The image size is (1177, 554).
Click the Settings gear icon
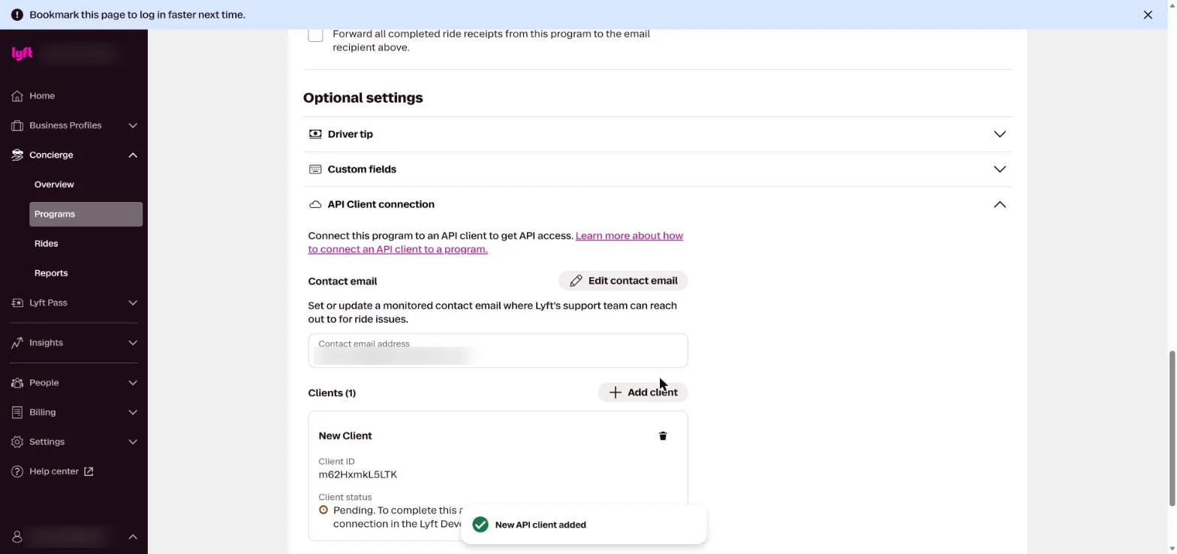[17, 442]
